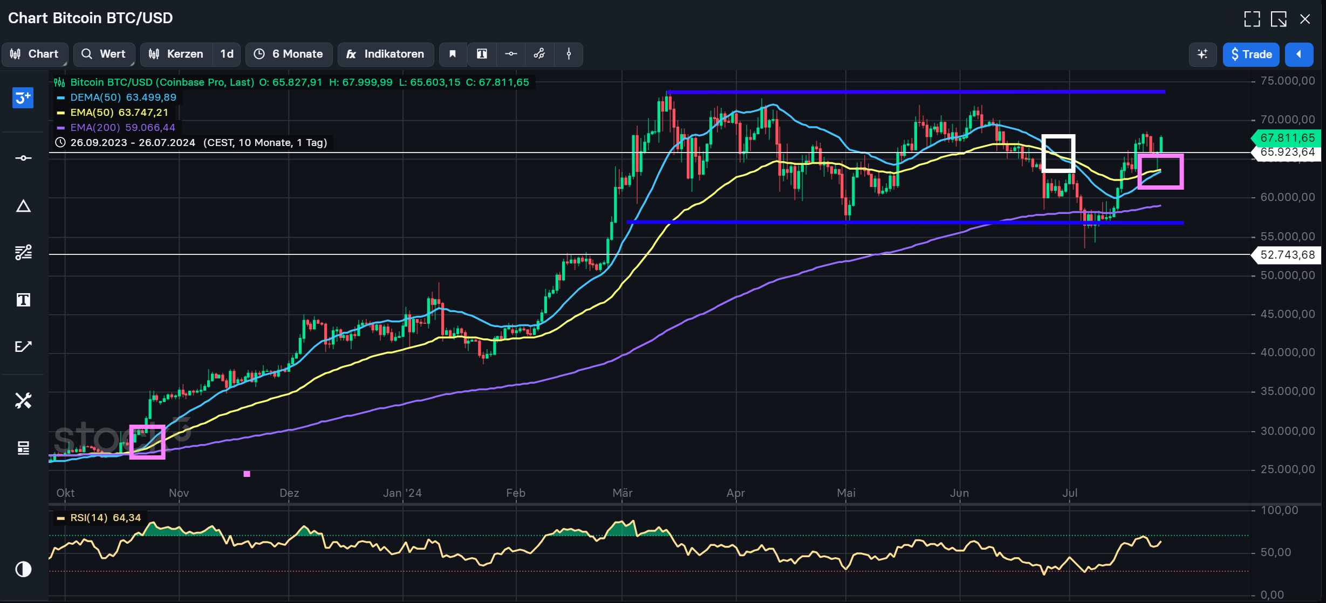Click the Jun label on time axis

pos(960,493)
